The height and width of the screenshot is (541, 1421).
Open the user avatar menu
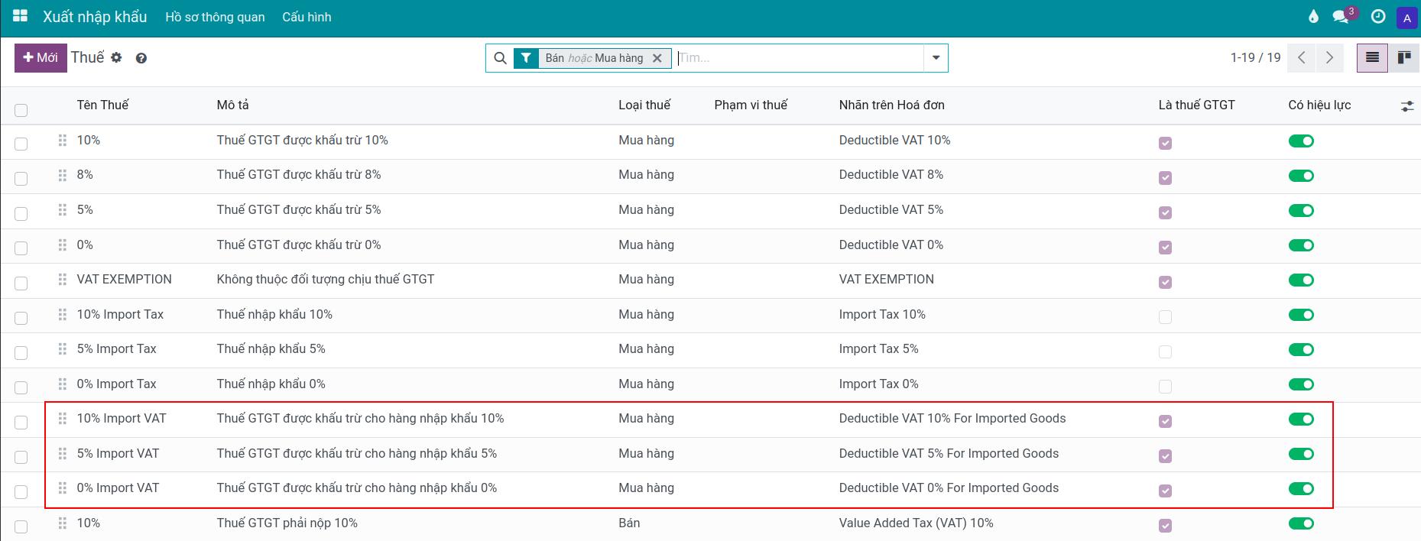click(x=1406, y=18)
